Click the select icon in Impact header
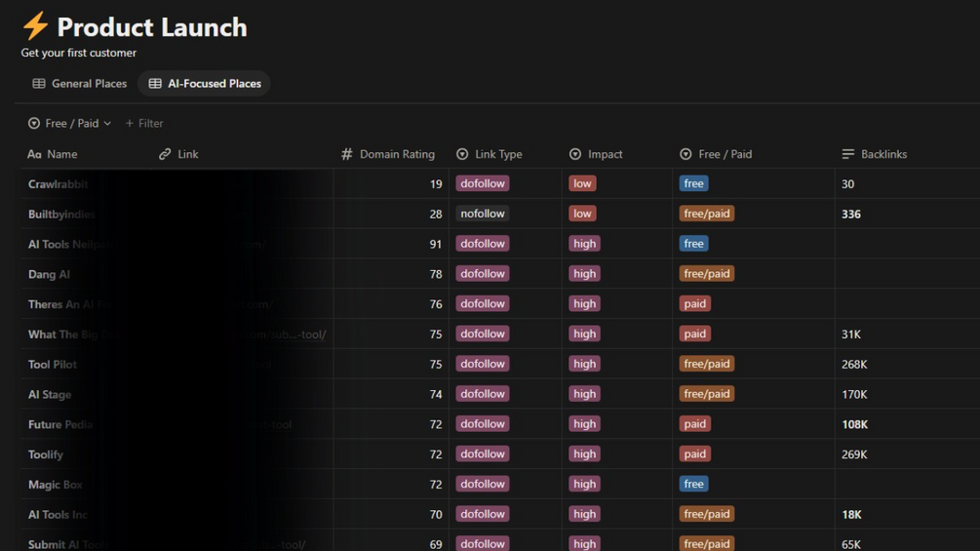This screenshot has width=980, height=551. (x=575, y=154)
